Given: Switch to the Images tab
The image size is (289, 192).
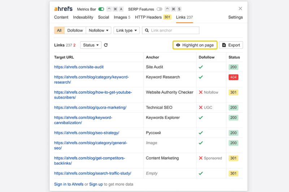Looking at the screenshot, I should pos(122,17).
